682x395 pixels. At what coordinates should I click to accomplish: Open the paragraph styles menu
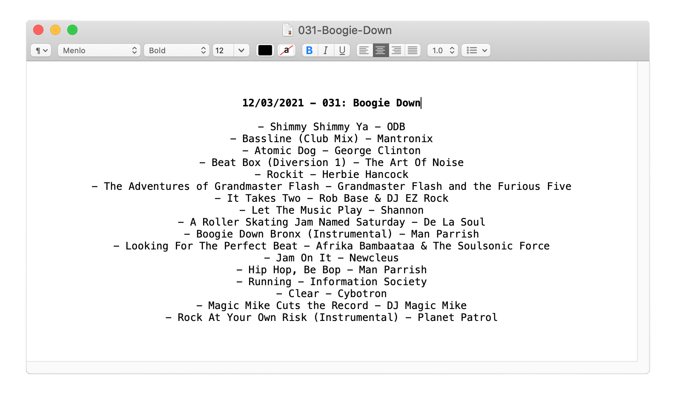pyautogui.click(x=41, y=50)
